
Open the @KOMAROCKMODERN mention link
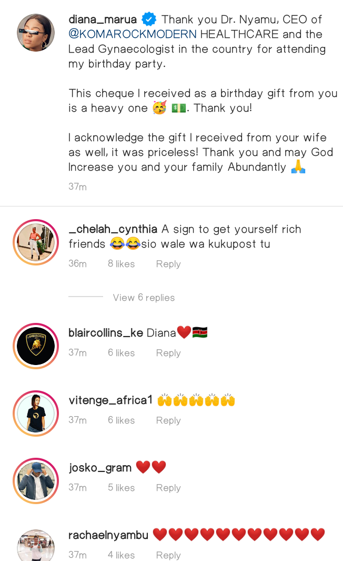(133, 34)
